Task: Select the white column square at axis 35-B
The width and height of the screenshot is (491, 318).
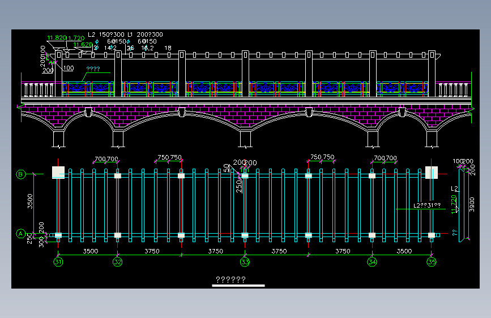Action: pyautogui.click(x=432, y=173)
